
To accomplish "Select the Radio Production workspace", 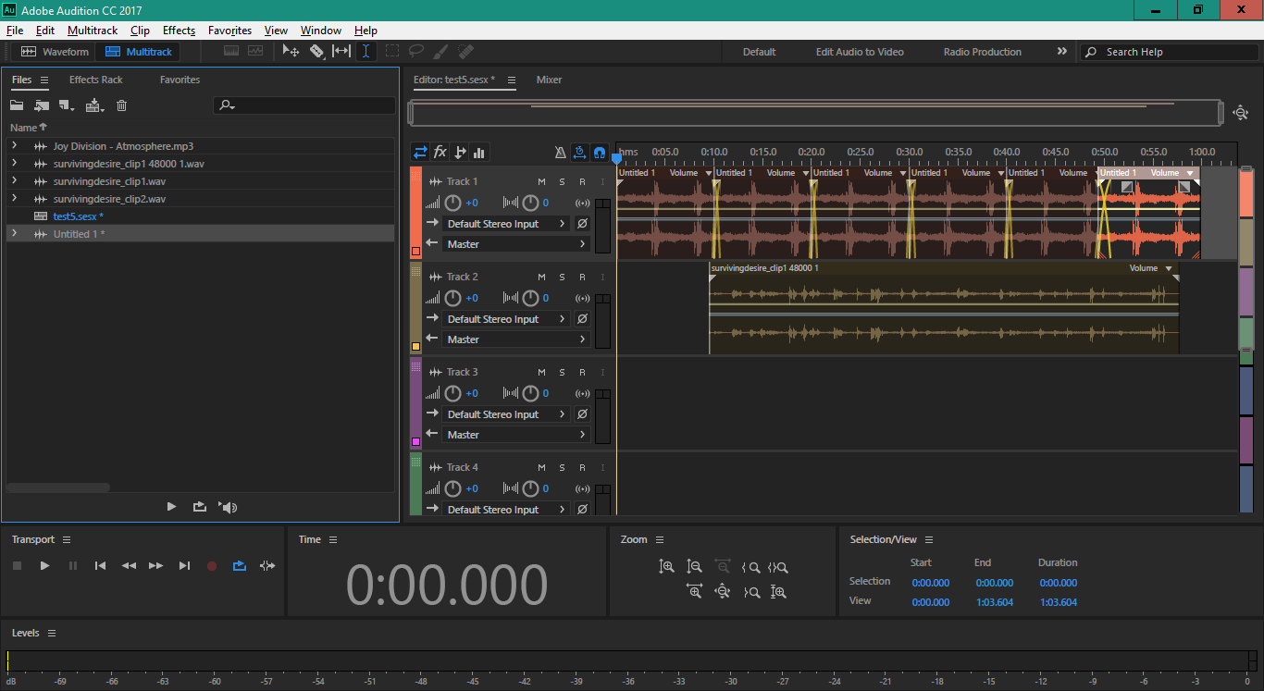I will pos(982,52).
